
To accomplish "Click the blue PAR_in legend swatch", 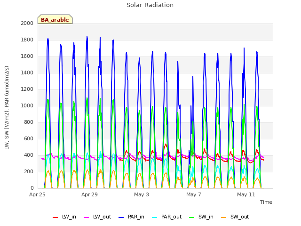I will pos(121,218).
